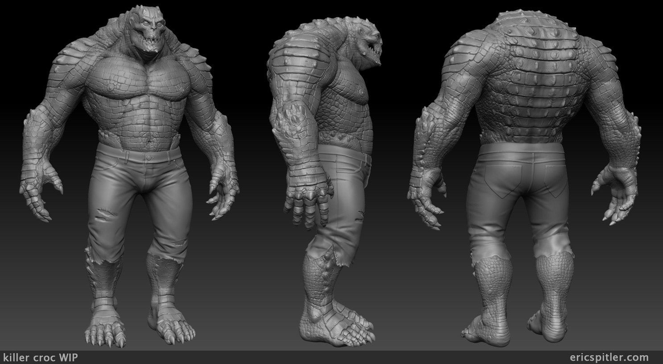The image size is (663, 364).
Task: Select the back view render of the croc
Action: point(524,178)
